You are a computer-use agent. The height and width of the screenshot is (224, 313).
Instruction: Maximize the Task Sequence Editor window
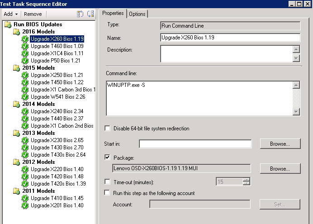coord(299,4)
